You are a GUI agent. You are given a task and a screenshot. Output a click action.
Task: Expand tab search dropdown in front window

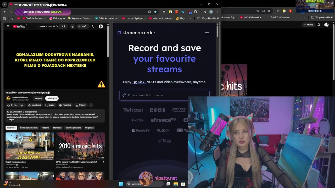(x=5, y=4)
